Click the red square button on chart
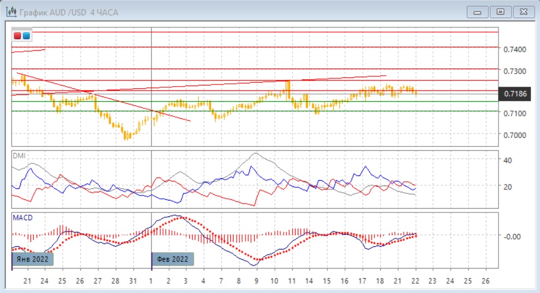The image size is (540, 293). (17, 36)
